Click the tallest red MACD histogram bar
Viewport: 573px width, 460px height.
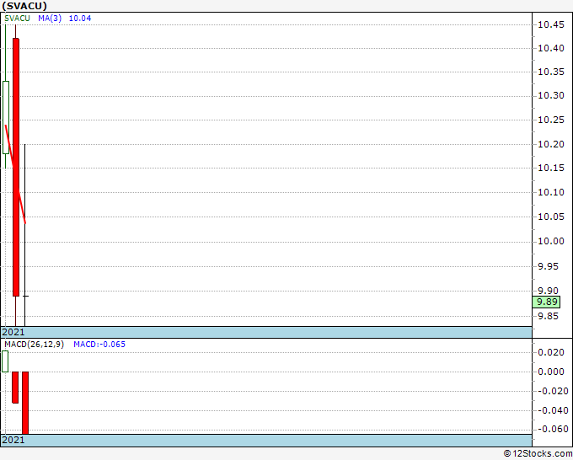pos(25,403)
